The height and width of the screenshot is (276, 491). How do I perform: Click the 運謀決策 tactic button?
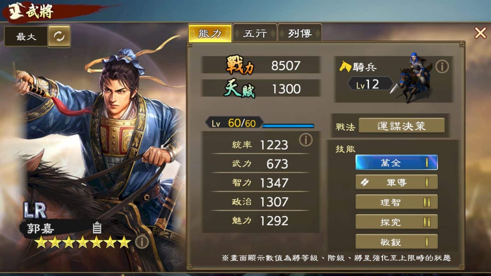(401, 126)
